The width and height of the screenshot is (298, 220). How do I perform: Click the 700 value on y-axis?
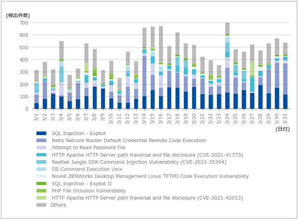pyautogui.click(x=24, y=23)
